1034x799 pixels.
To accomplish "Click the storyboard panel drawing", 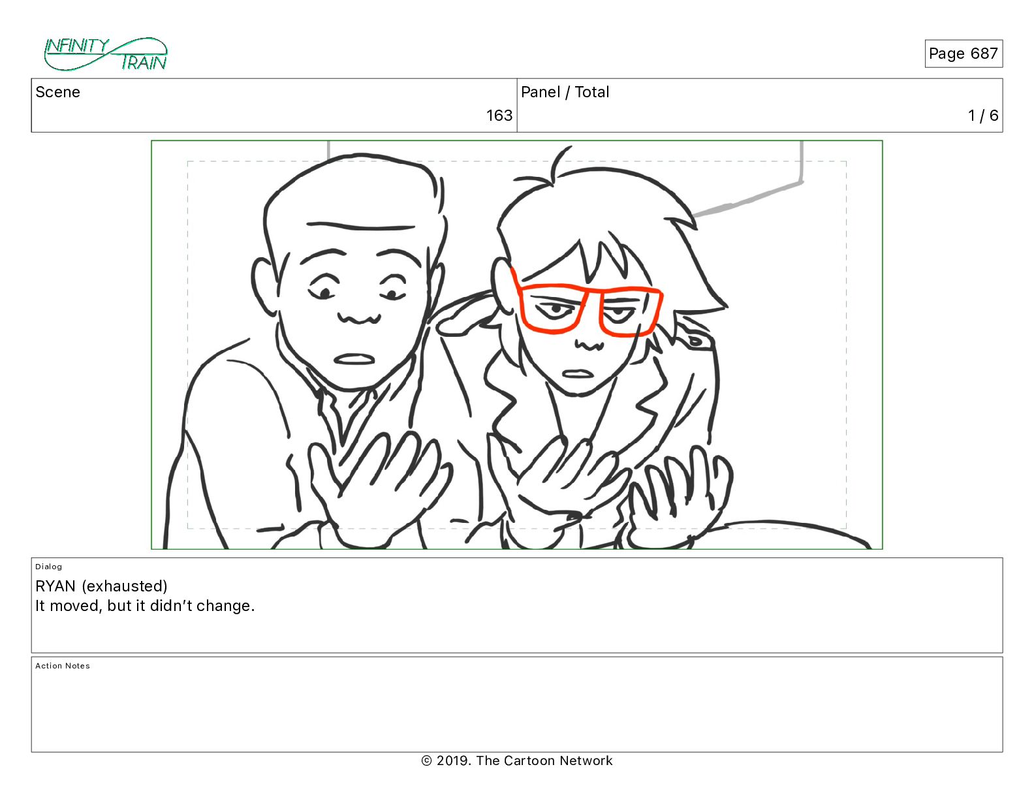I will [x=517, y=345].
